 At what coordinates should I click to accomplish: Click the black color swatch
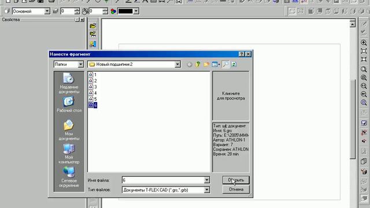(125, 11)
